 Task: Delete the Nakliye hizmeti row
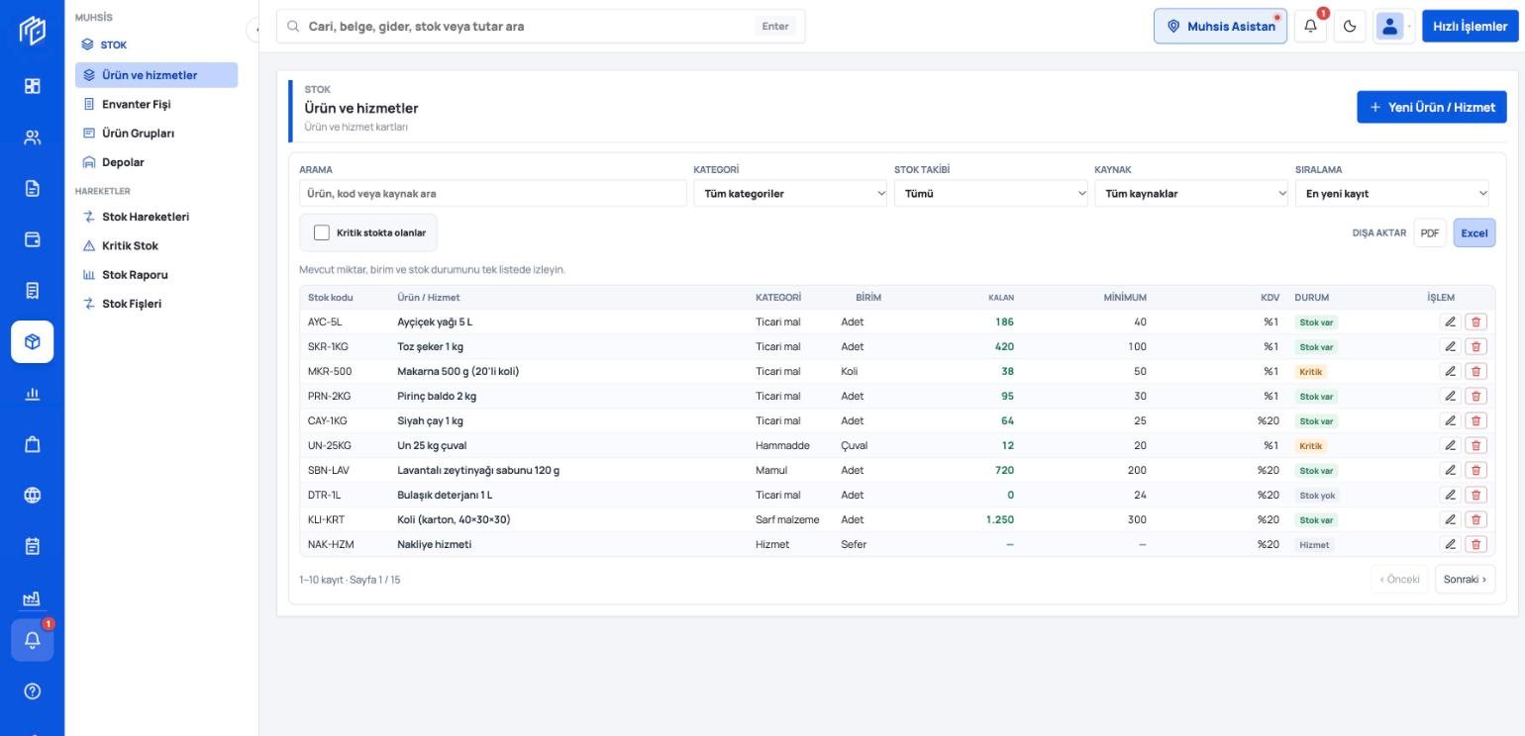click(1475, 544)
